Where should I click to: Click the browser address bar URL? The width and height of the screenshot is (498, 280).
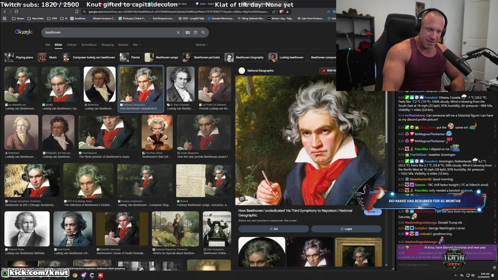[178, 12]
